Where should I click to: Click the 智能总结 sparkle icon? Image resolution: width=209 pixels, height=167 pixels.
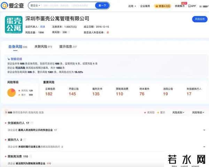click(9, 59)
